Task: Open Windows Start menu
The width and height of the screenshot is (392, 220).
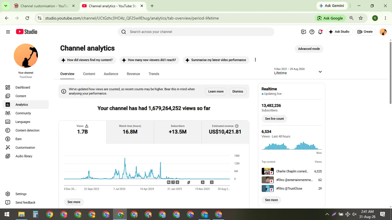Action: point(7,214)
